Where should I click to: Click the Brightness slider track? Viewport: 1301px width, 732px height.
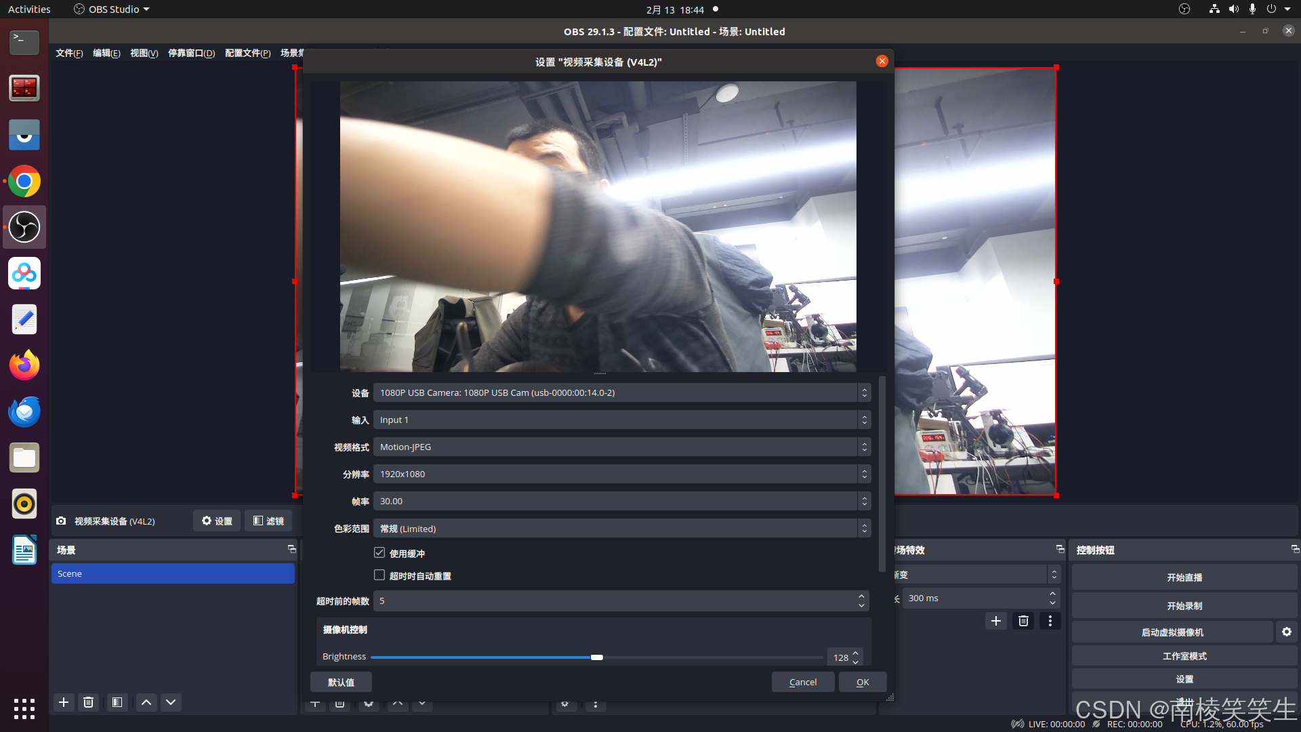tap(711, 657)
